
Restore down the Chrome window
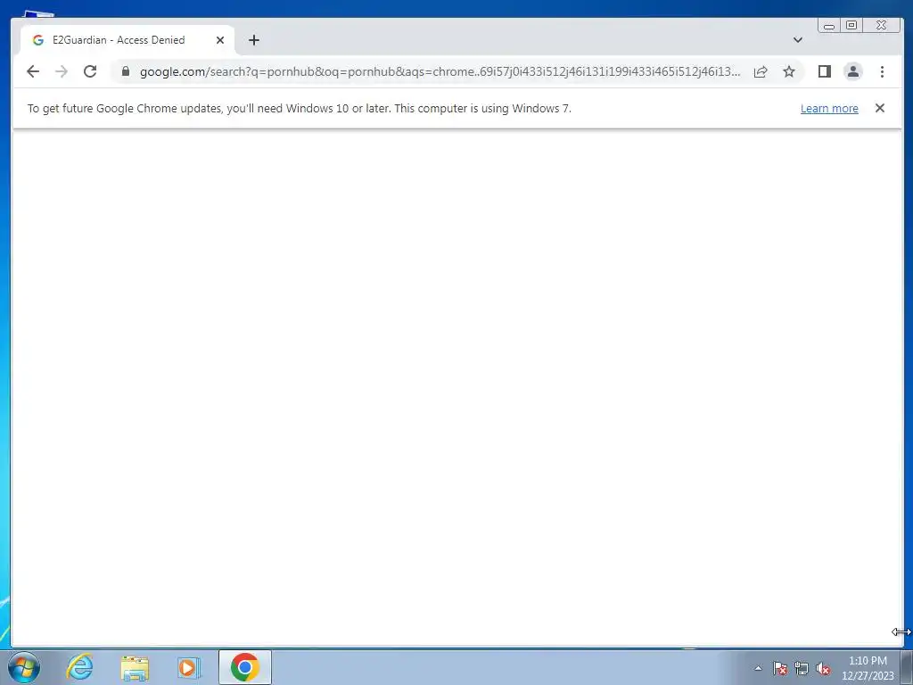(851, 25)
